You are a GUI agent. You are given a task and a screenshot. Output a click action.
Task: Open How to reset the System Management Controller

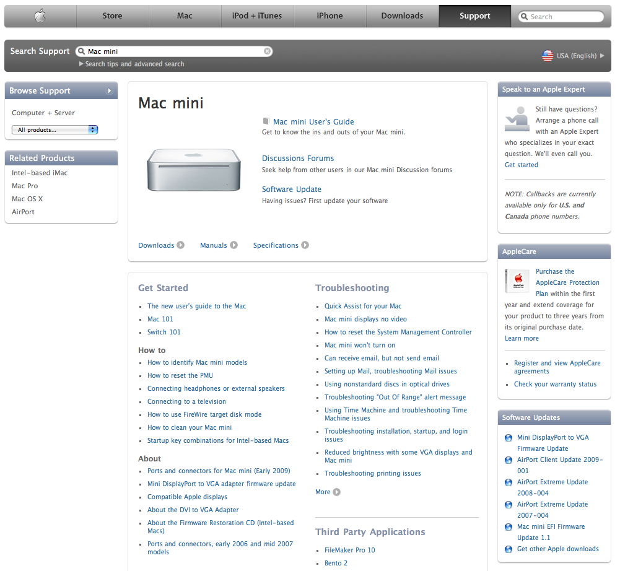[398, 332]
